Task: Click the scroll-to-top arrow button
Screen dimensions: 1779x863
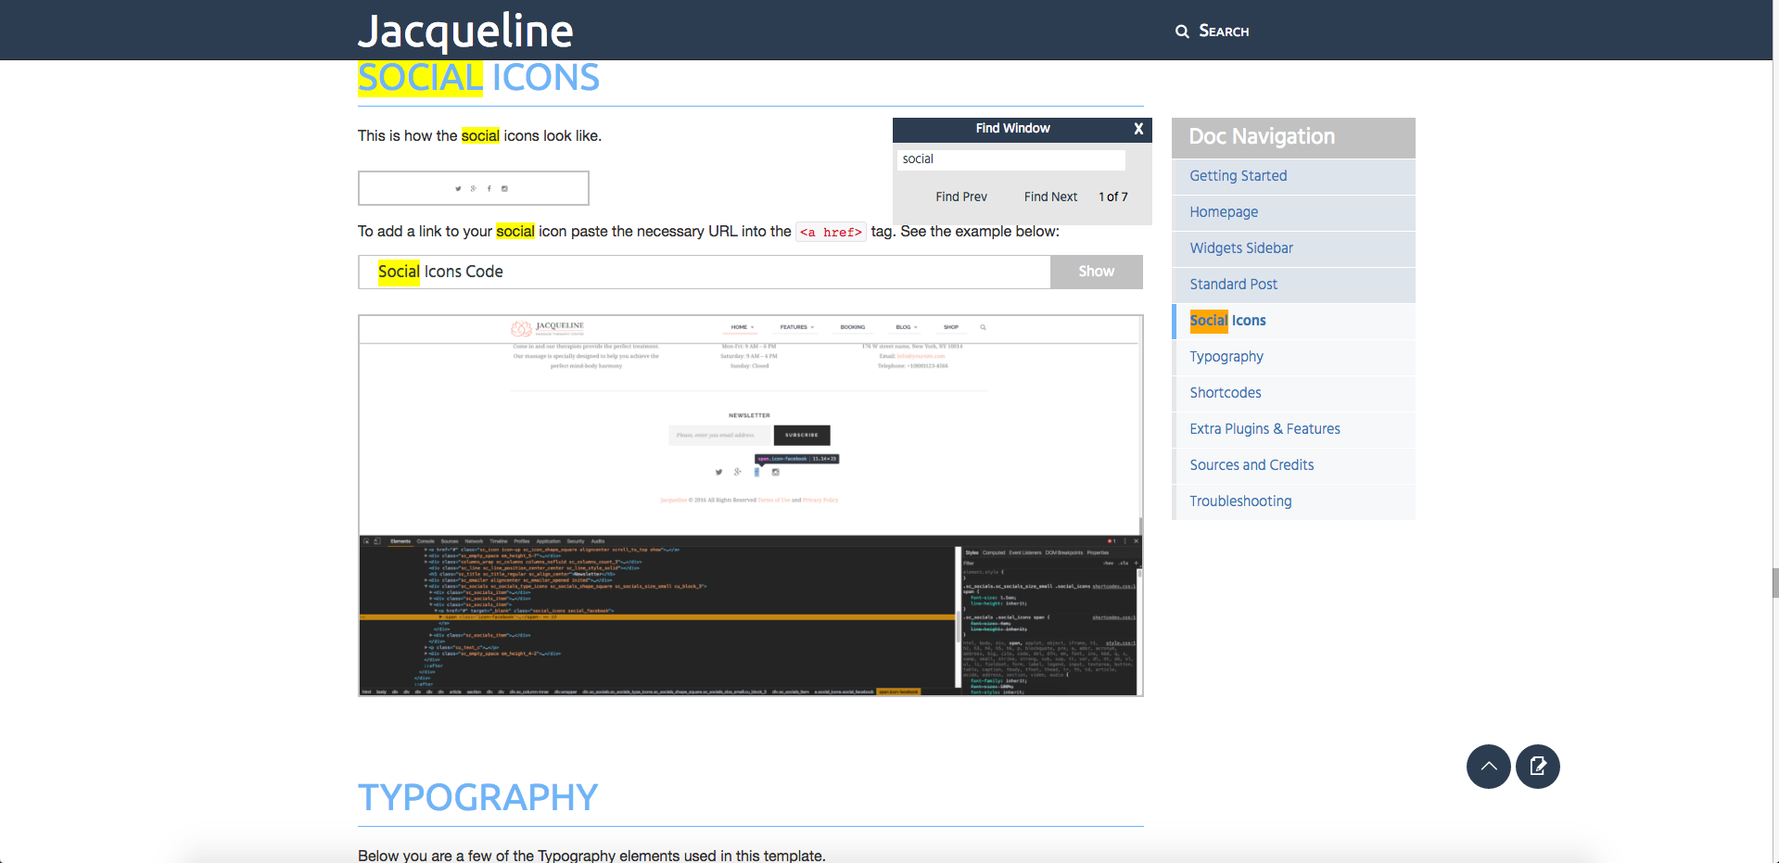Action: 1488,767
